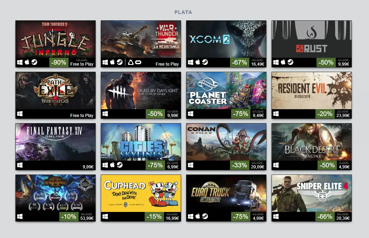Image resolution: width=369 pixels, height=238 pixels.
Task: Click the SteamOS icon on Euro Truck Simulator 2
Action: click(x=205, y=216)
